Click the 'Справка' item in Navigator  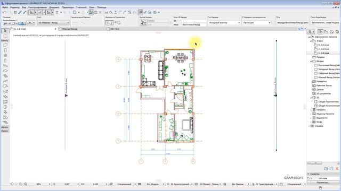(x=319, y=126)
